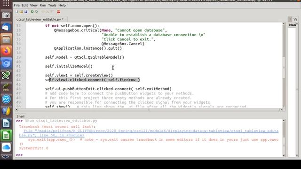
Task: Click the Step over debug icon
Action: [43, 12]
